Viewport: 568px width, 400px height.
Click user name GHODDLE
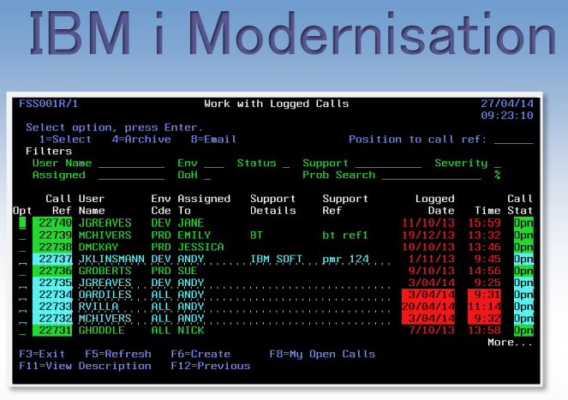pyautogui.click(x=101, y=331)
